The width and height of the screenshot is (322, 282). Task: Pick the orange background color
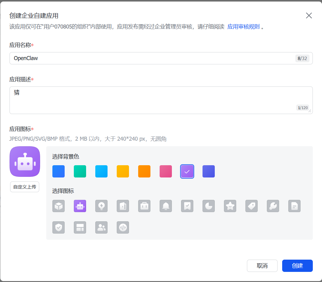point(144,171)
